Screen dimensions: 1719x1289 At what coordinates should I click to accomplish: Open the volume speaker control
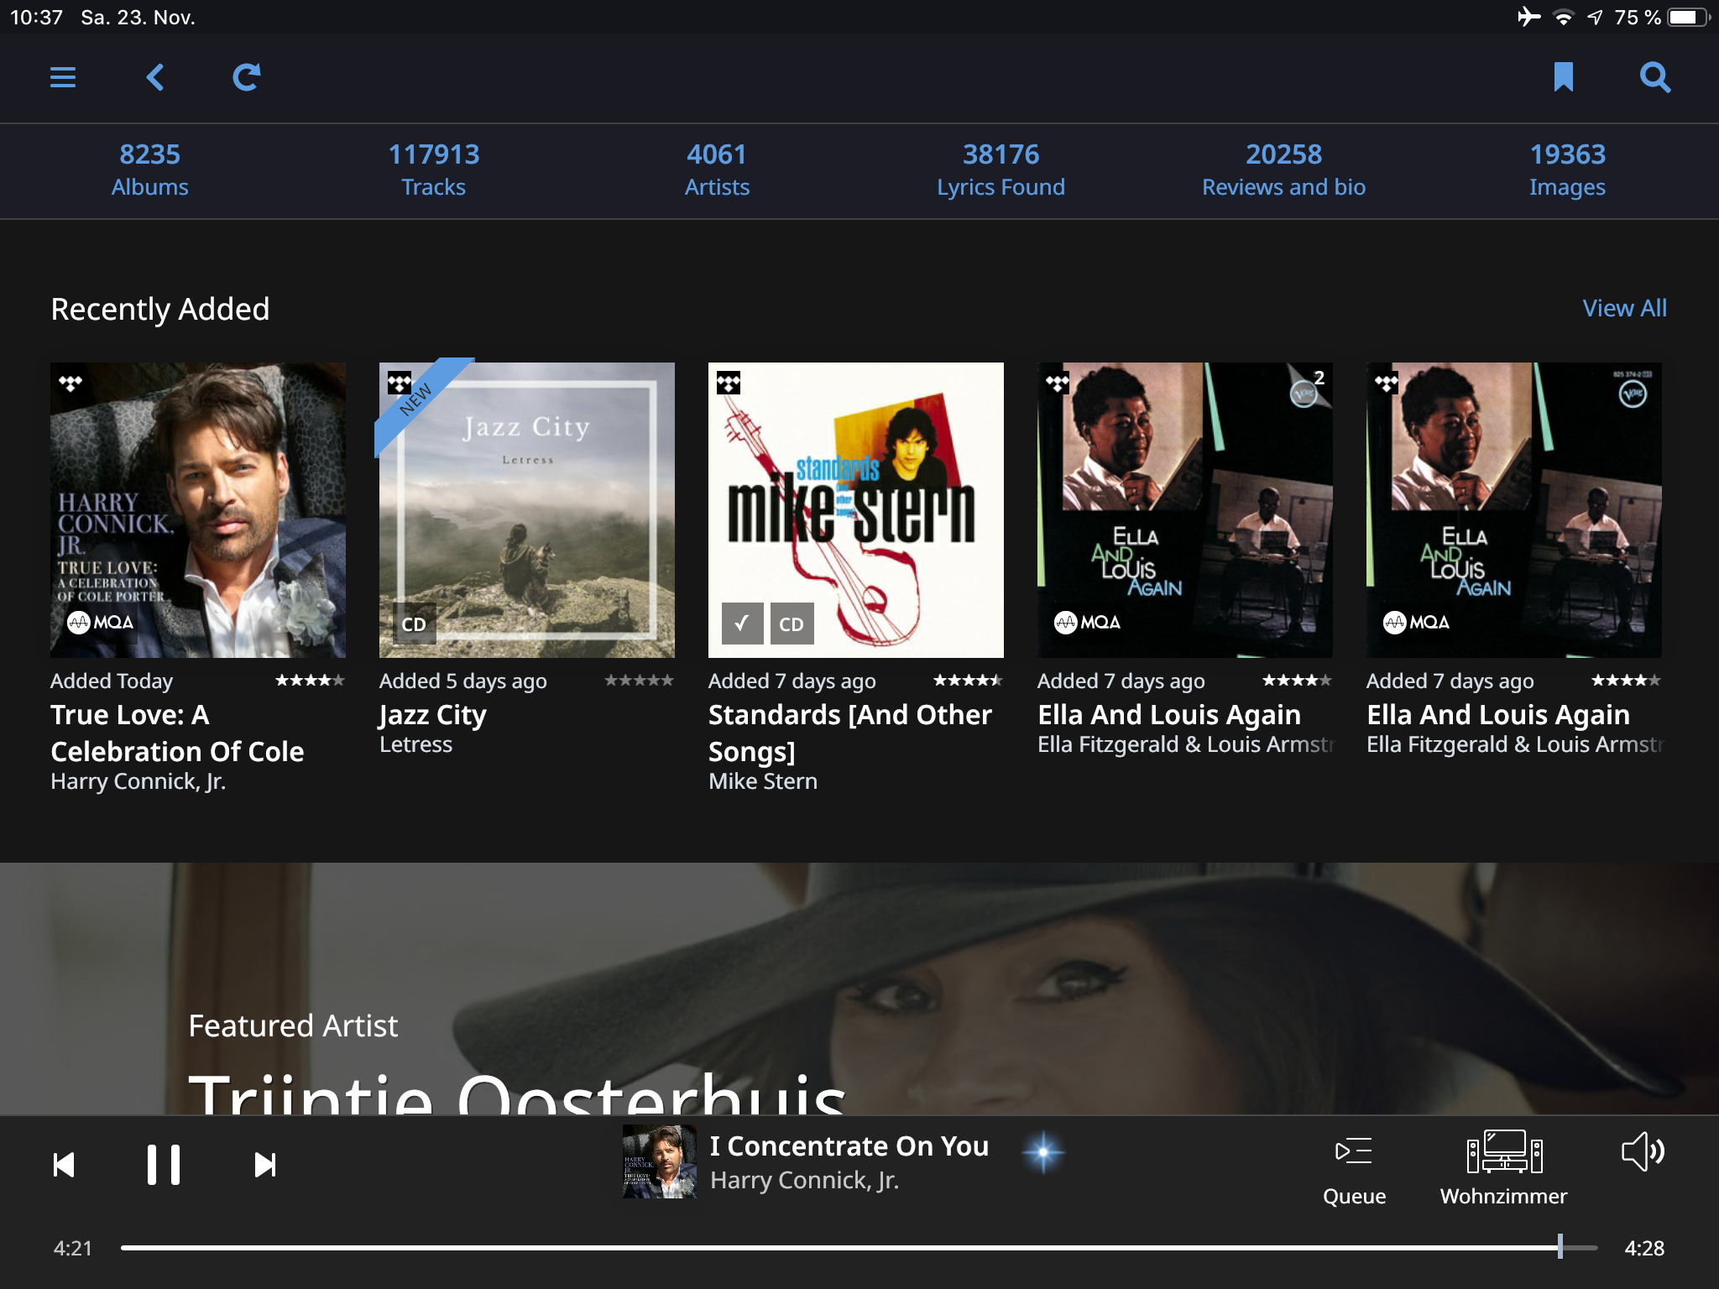1643,1151
